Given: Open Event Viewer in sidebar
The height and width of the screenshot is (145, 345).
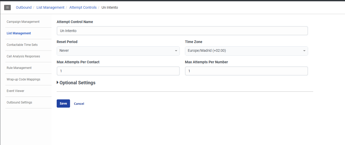Looking at the screenshot, I should pos(15,91).
